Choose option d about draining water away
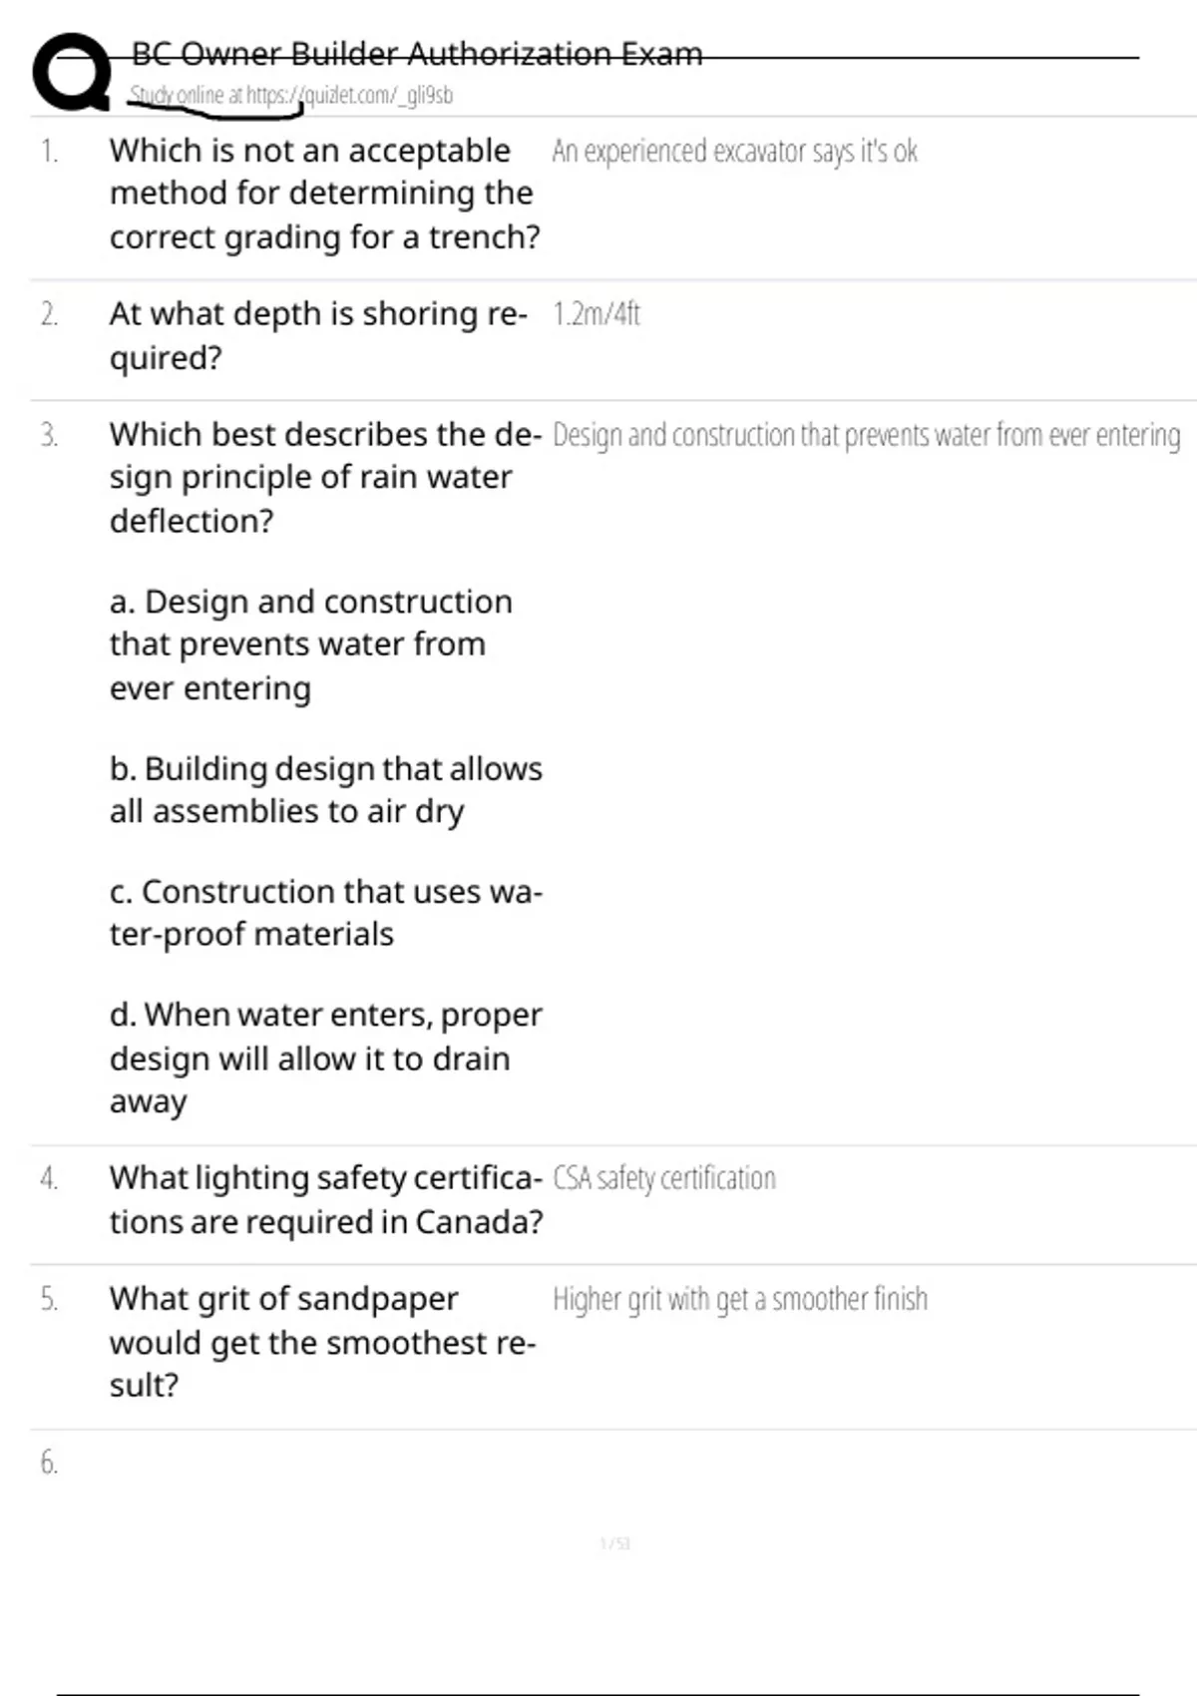The image size is (1197, 1696). coord(325,1058)
